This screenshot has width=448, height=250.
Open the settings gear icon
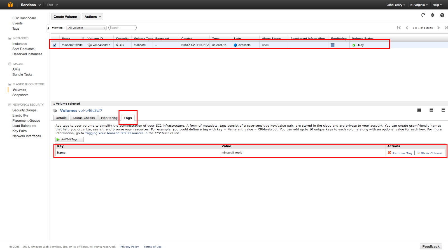[433, 15]
